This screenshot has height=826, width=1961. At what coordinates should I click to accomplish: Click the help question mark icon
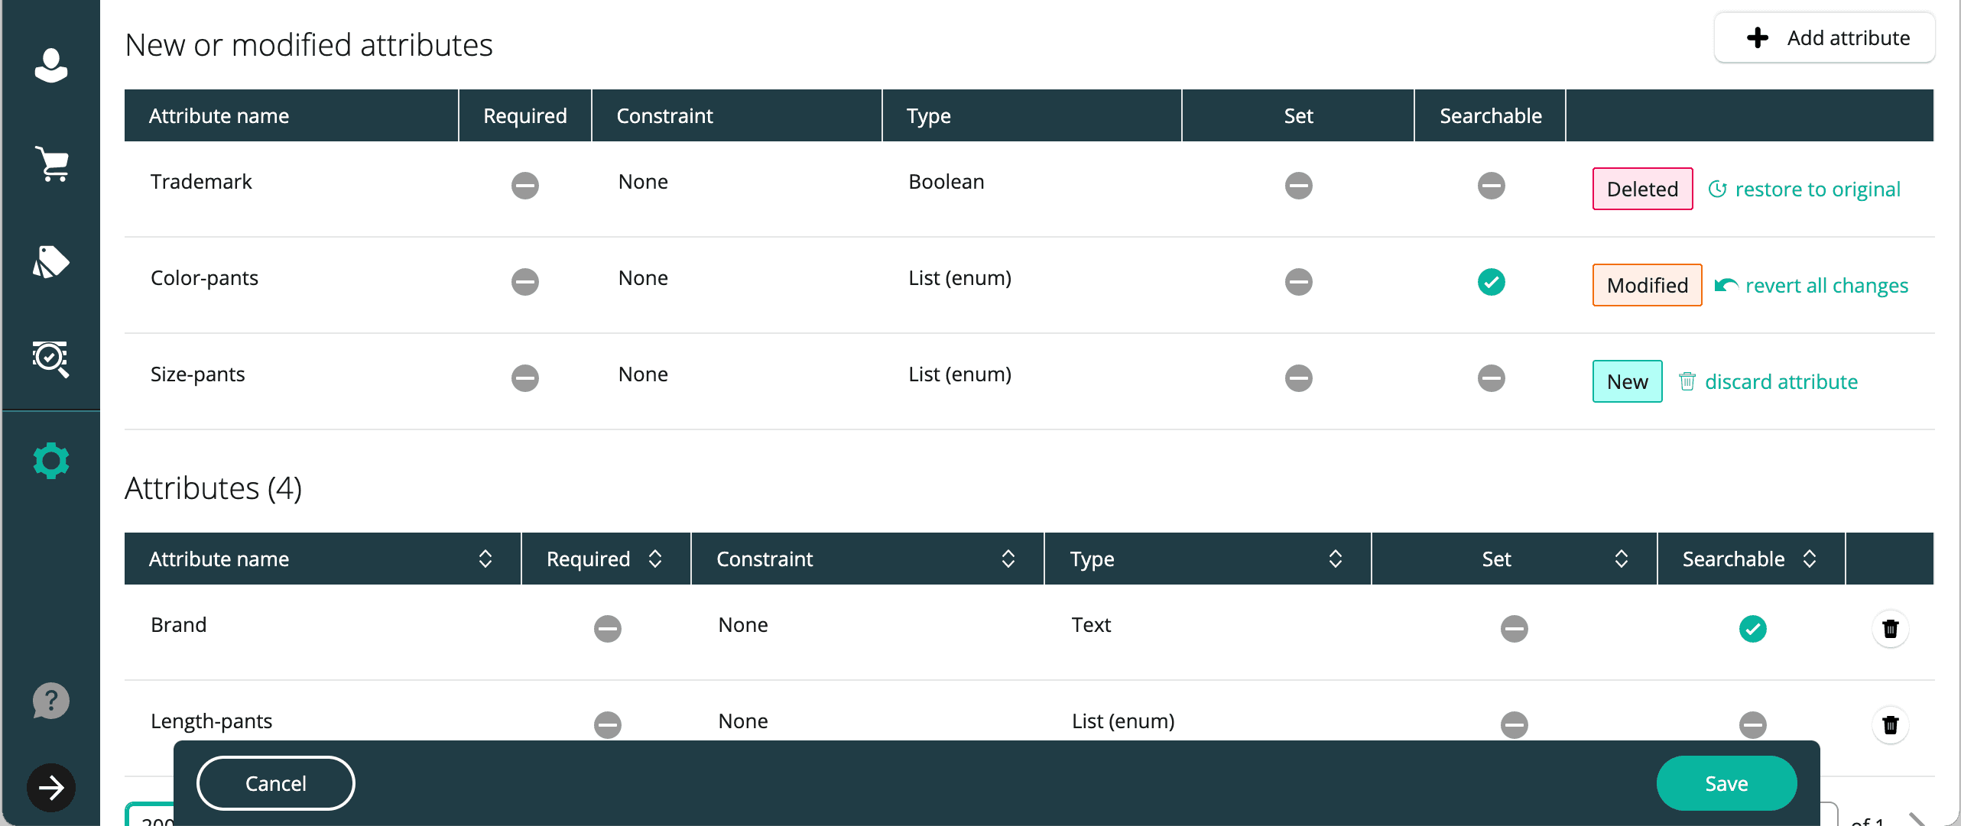[x=51, y=700]
